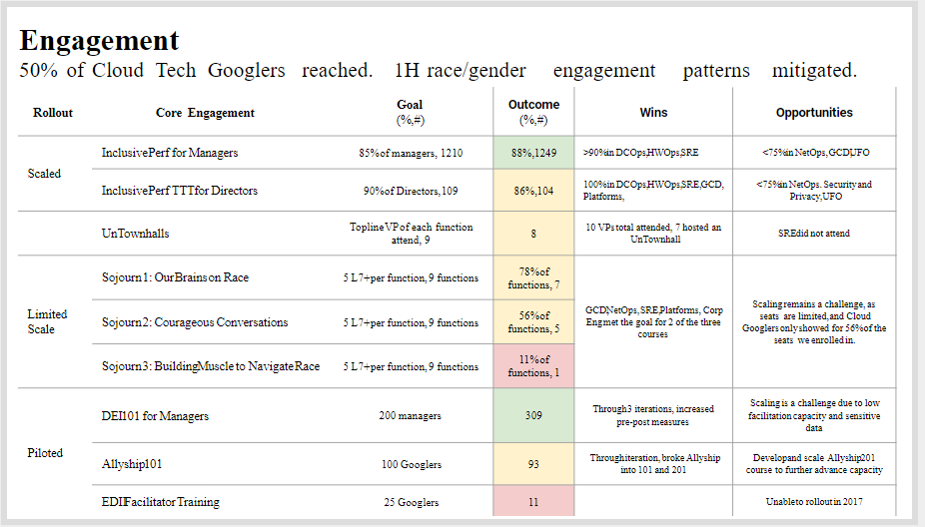
Task: Select the Goal column header
Action: click(x=410, y=111)
